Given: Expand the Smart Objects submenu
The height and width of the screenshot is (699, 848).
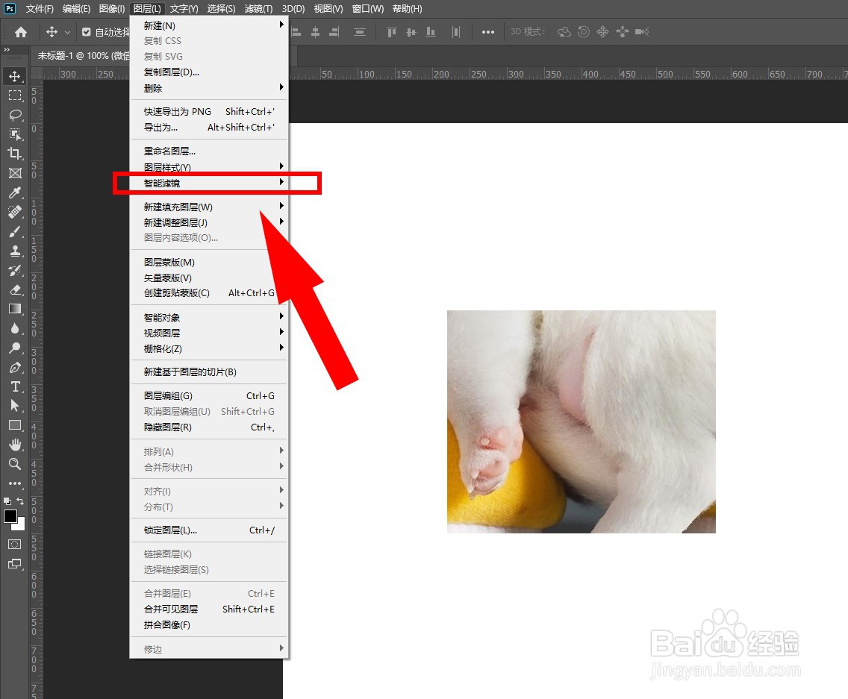Looking at the screenshot, I should [x=209, y=317].
